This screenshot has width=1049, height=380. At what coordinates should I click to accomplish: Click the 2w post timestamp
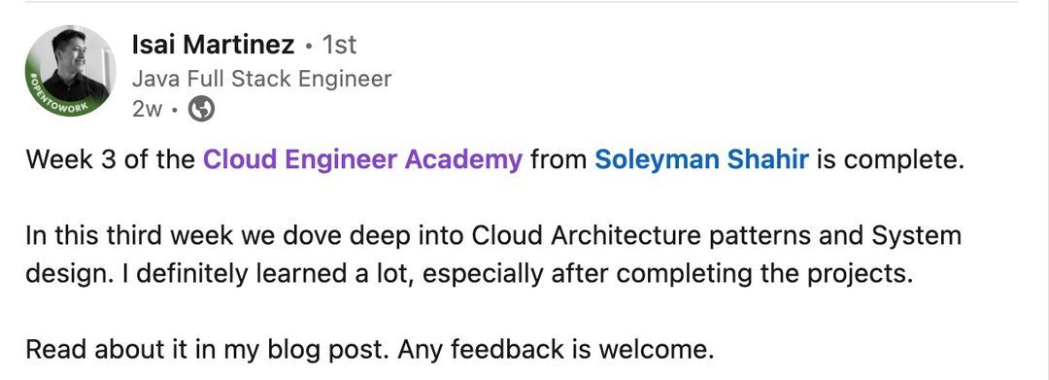pyautogui.click(x=148, y=109)
